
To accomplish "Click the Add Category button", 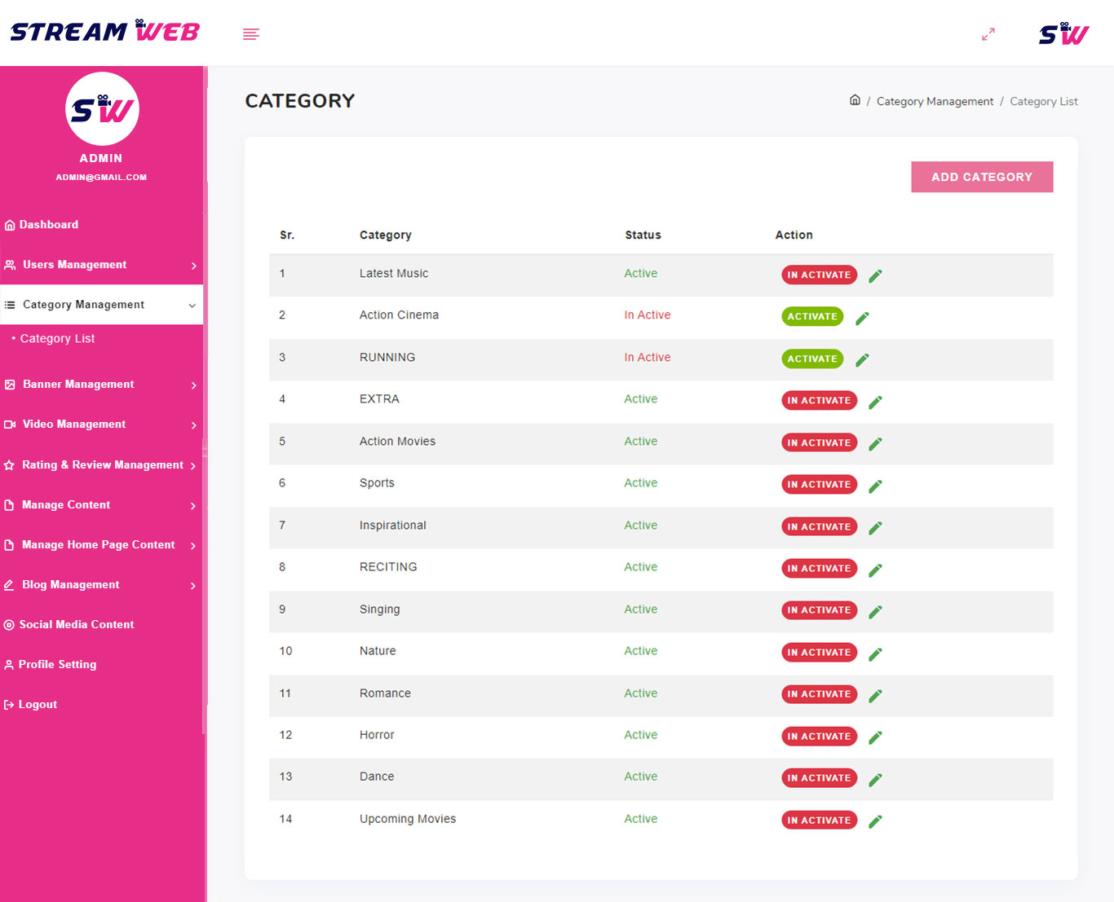I will coord(981,177).
